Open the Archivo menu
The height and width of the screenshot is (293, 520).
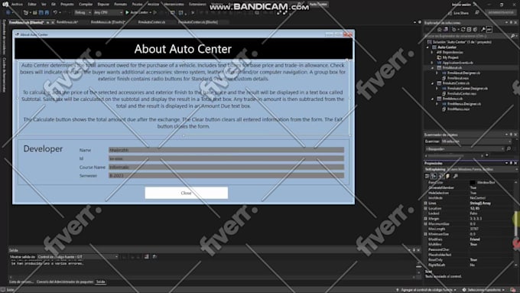coord(17,5)
